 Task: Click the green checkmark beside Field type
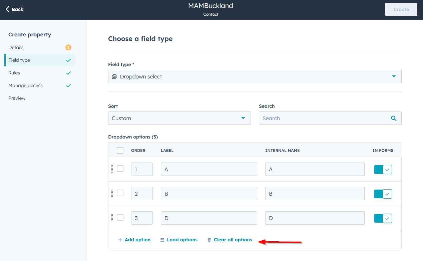(x=68, y=60)
